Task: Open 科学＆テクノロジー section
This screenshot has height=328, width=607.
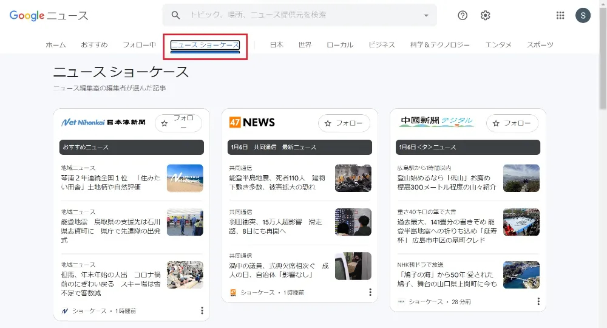Action: coord(439,45)
